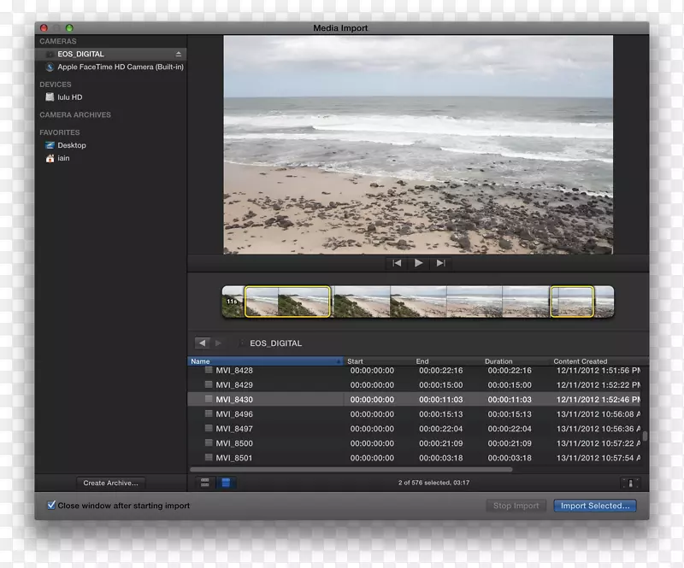The width and height of the screenshot is (684, 568).
Task: Toggle Close window after starting import
Action: point(51,506)
